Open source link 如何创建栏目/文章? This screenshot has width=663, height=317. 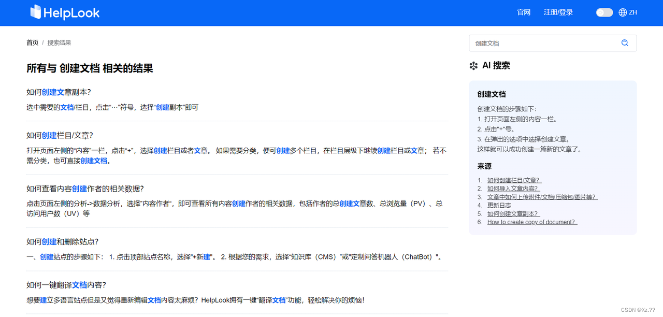tap(514, 180)
